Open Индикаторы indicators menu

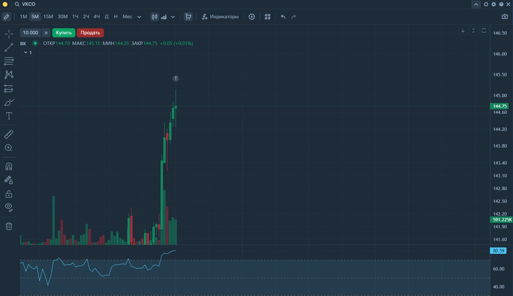pyautogui.click(x=220, y=17)
